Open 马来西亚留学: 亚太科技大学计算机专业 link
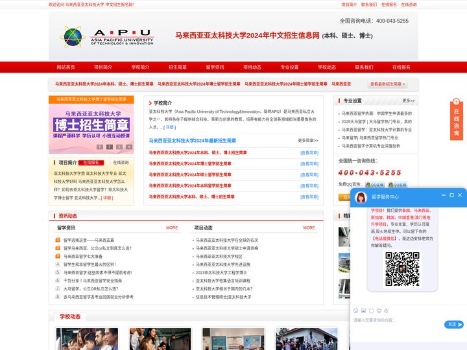The image size is (467, 350). [377, 130]
